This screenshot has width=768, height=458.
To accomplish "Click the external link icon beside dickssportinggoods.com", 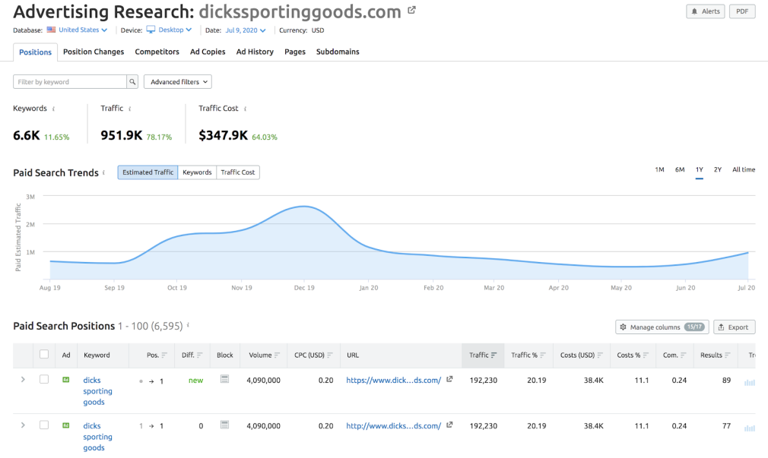I will click(x=411, y=8).
